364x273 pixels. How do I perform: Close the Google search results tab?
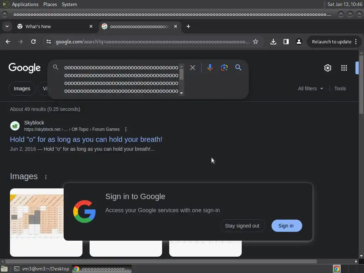176,26
